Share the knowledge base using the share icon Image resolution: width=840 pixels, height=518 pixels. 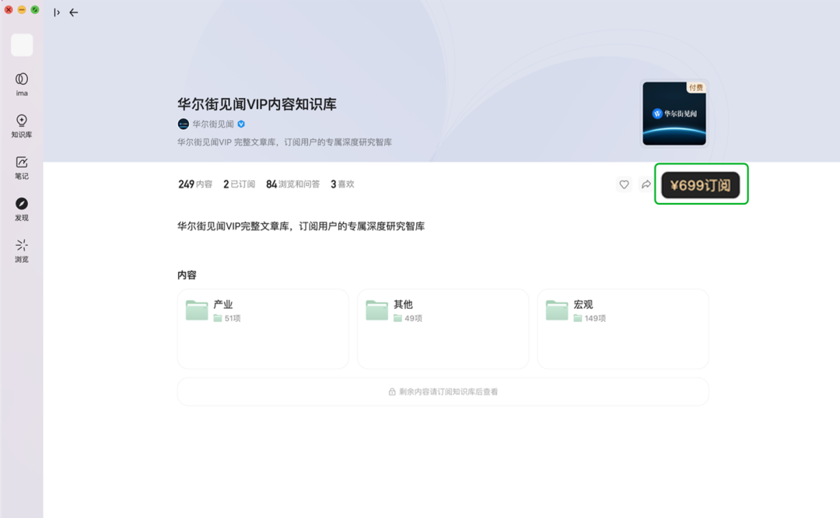(646, 184)
